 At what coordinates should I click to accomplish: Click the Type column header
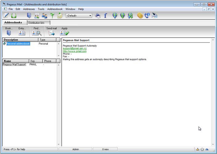[47, 40]
